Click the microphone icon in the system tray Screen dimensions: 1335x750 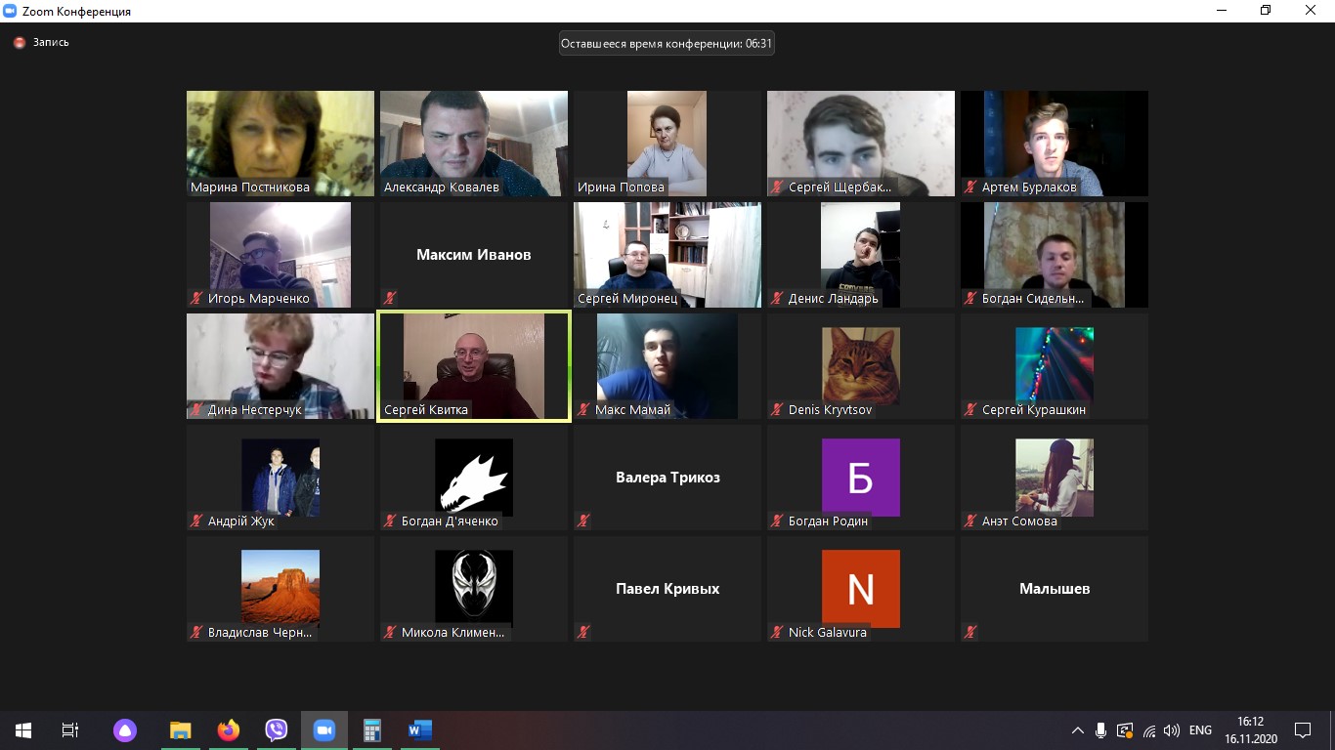pyautogui.click(x=1101, y=730)
